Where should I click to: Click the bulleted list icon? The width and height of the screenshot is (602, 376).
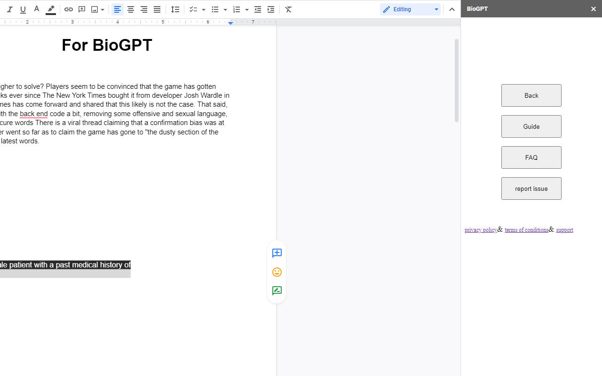coord(215,9)
